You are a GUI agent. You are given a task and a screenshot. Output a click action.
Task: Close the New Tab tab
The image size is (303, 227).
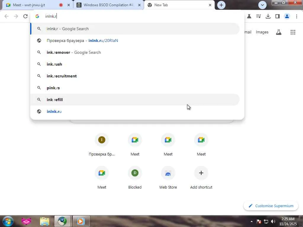point(210,5)
